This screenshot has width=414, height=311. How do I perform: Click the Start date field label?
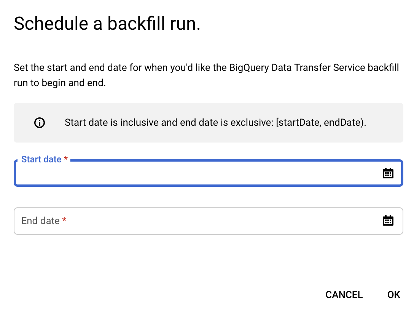(42, 159)
